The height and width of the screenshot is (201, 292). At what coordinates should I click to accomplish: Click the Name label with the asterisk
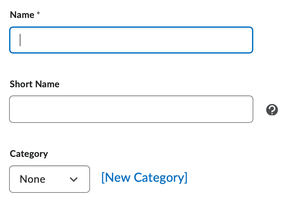[25, 15]
